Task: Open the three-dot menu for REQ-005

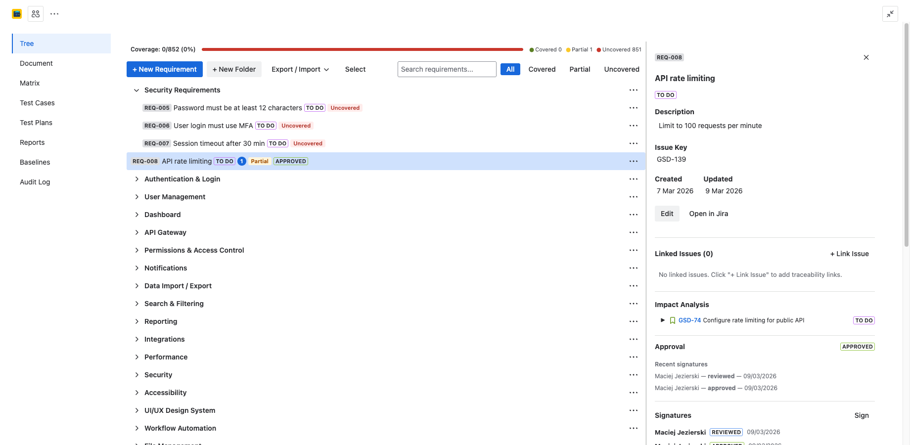Action: click(634, 108)
